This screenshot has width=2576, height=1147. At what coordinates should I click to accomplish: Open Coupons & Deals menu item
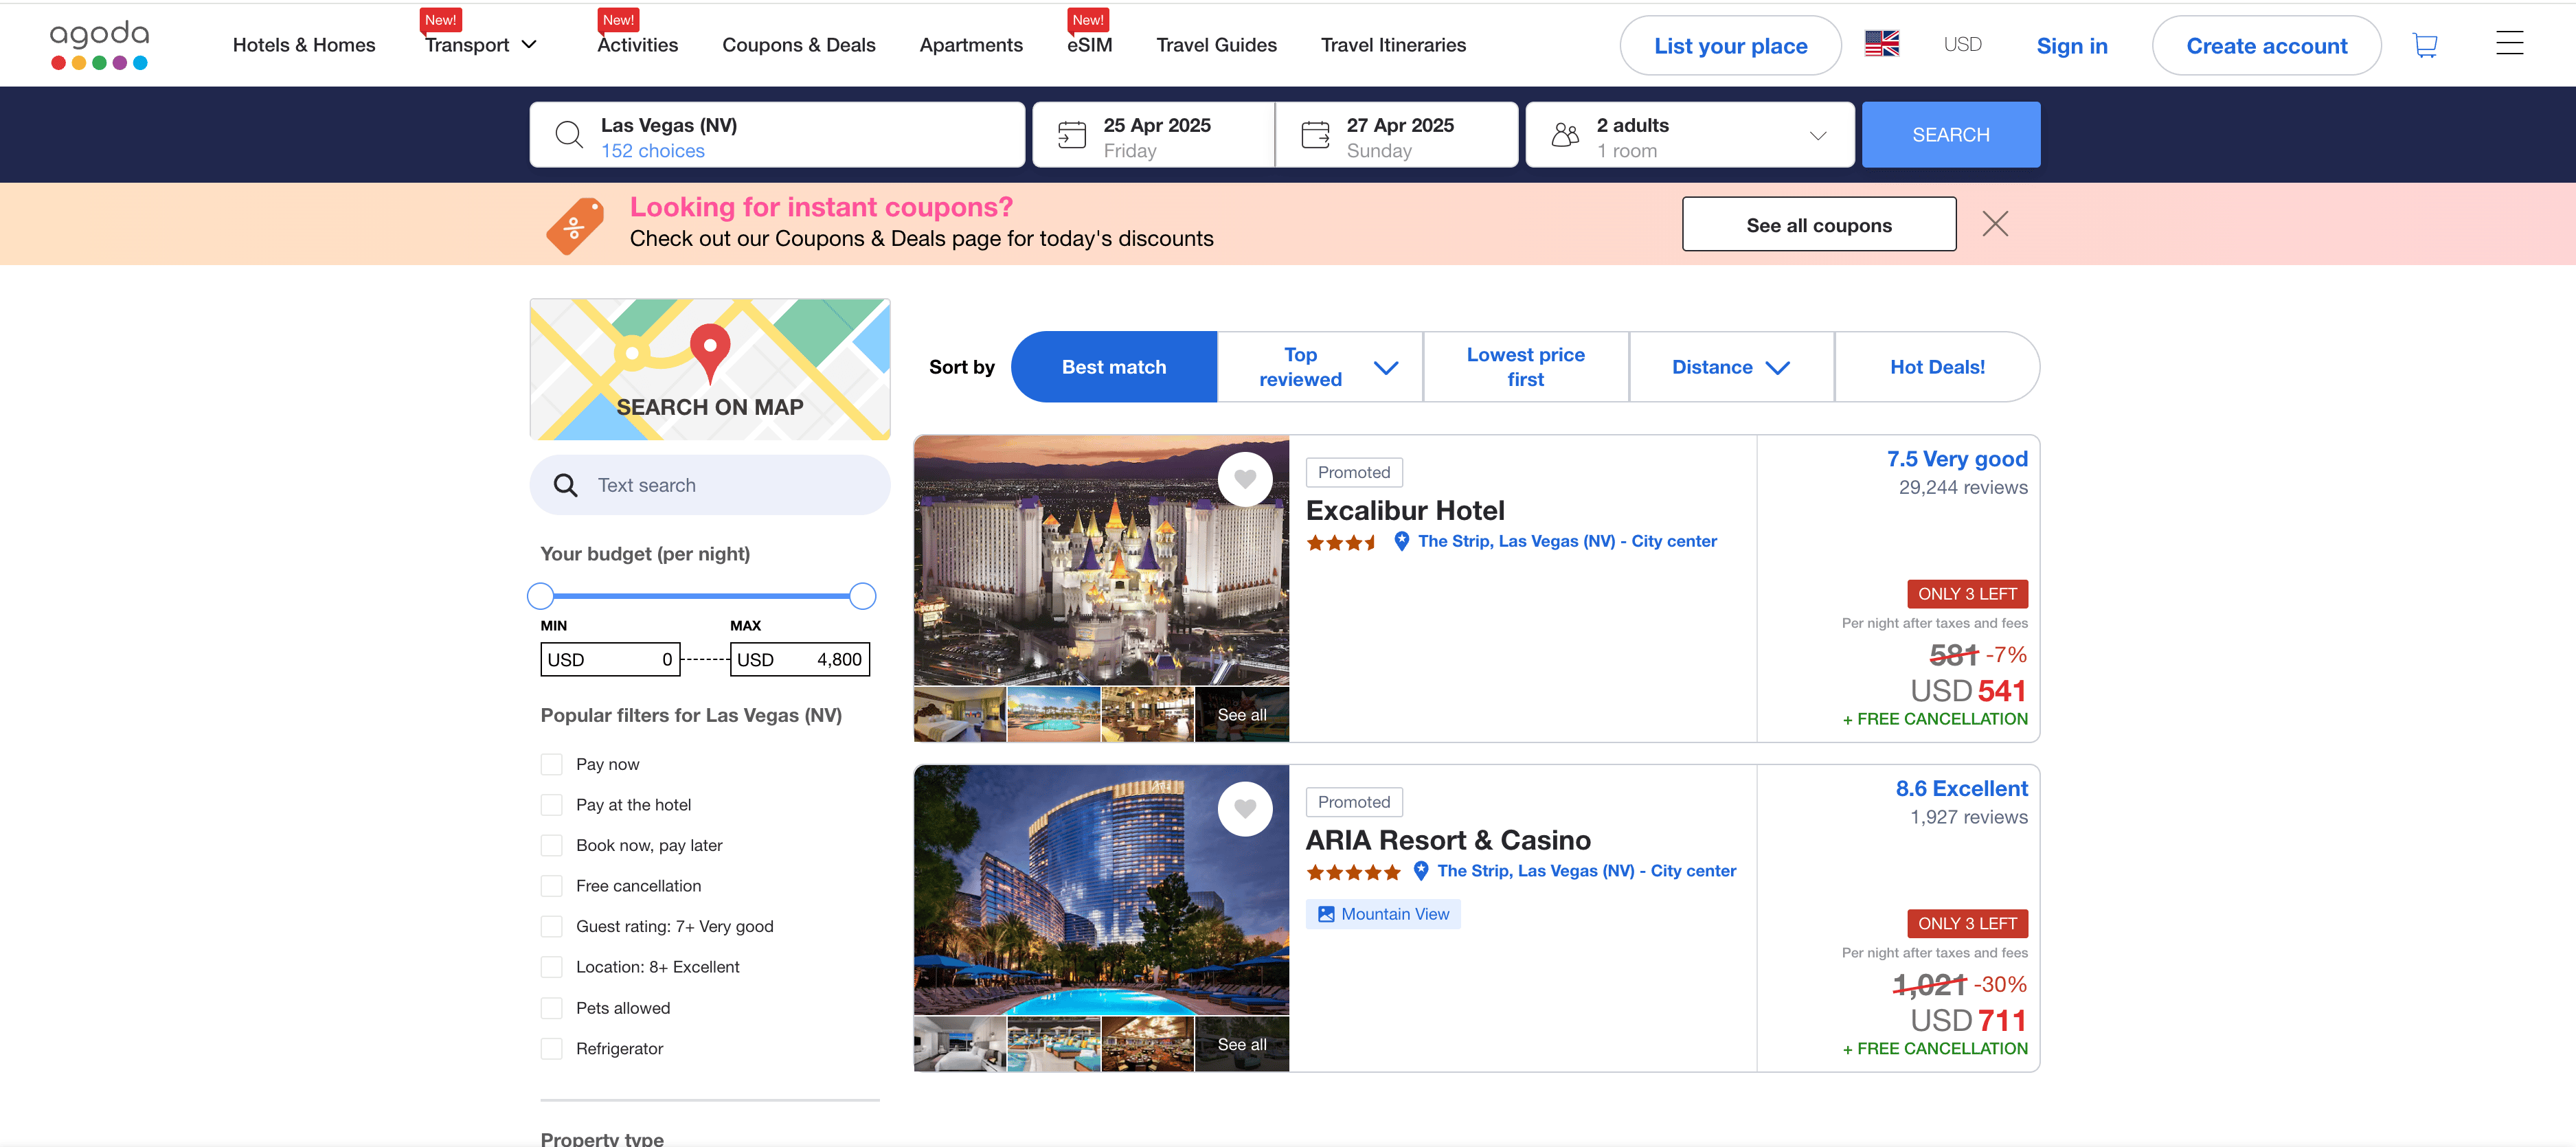798,45
